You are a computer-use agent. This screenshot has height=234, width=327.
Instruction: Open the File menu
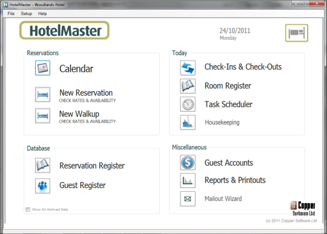[x=11, y=13]
